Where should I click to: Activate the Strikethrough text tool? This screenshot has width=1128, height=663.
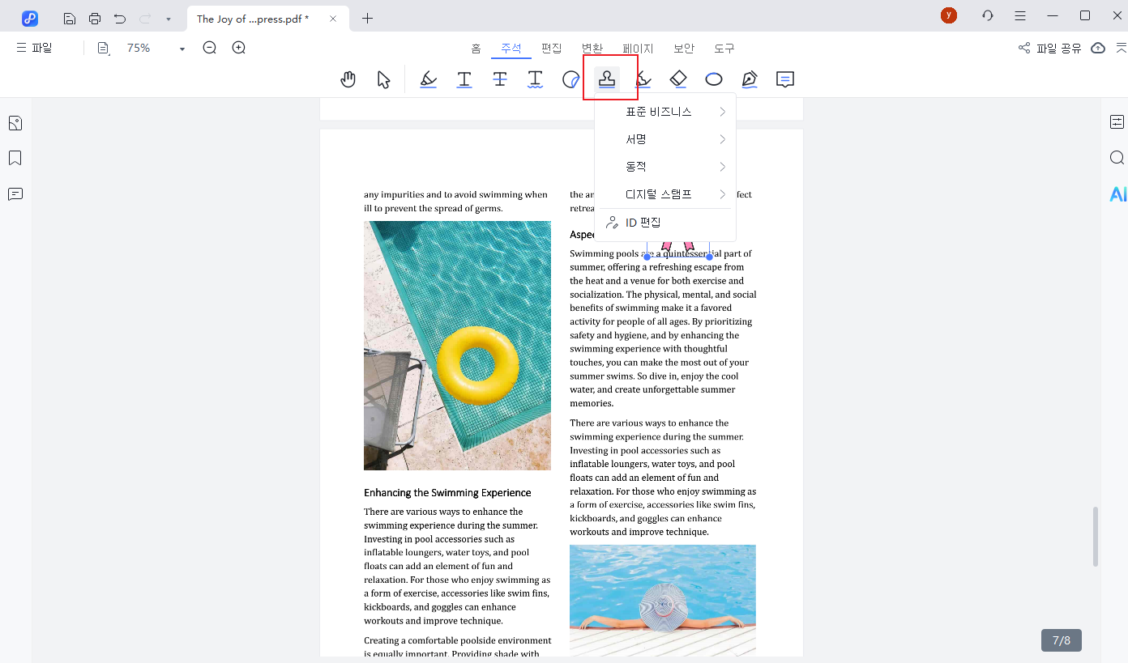[x=500, y=79]
